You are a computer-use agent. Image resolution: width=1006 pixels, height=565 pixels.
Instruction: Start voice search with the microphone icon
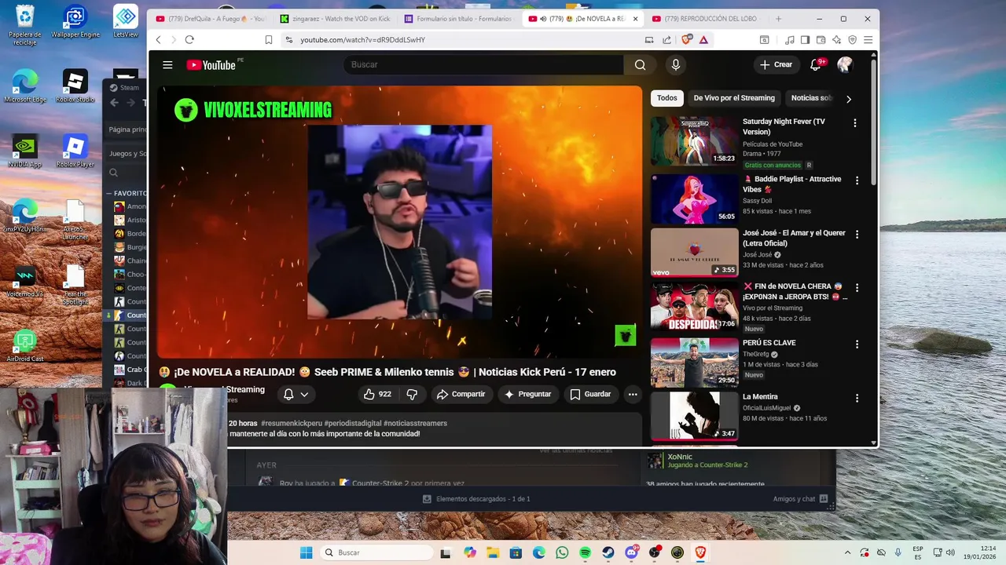pyautogui.click(x=675, y=65)
